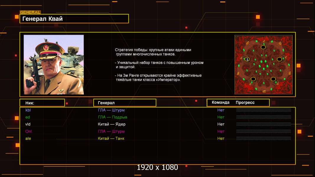Viewport: 315px width, 177px height.
Task: Click the Генерал Квай title bar
Action: 74,19
